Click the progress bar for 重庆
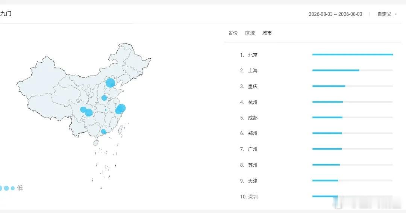Viewport: 406px width, 213px height. [352, 86]
